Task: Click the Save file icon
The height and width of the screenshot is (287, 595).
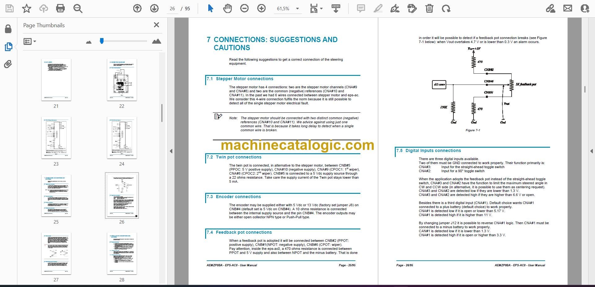Action: pos(10,8)
